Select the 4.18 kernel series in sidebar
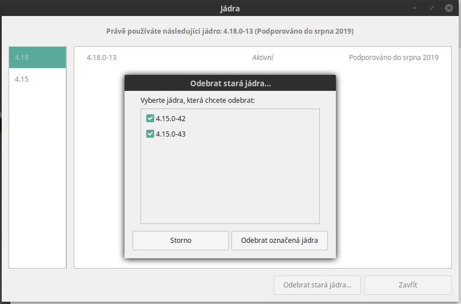Viewport: 461px width, 304px height. 37,57
